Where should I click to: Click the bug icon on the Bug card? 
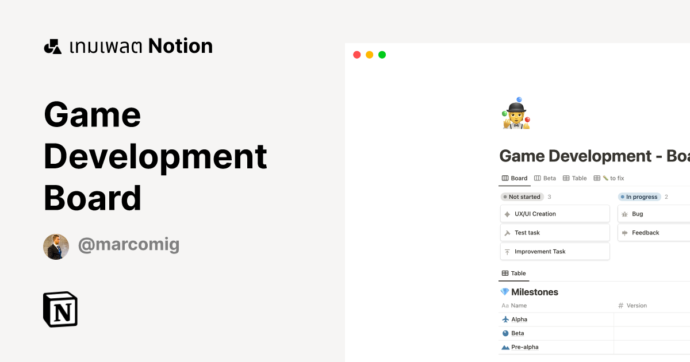[x=624, y=214]
